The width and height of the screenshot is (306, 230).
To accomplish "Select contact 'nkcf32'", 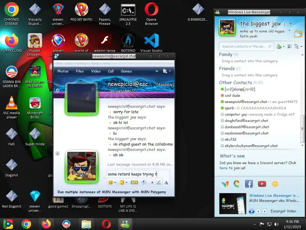I will coord(229,140).
